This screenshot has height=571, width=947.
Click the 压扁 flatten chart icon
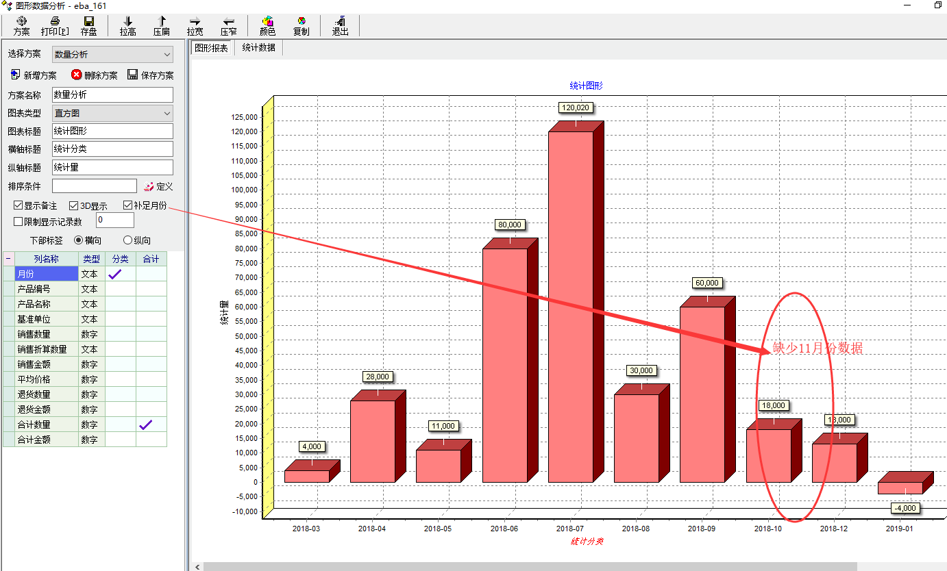(162, 22)
